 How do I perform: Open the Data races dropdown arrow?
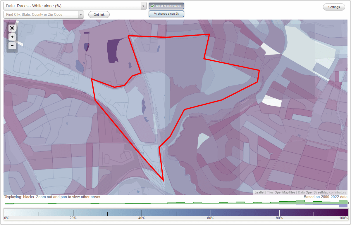click(x=143, y=6)
